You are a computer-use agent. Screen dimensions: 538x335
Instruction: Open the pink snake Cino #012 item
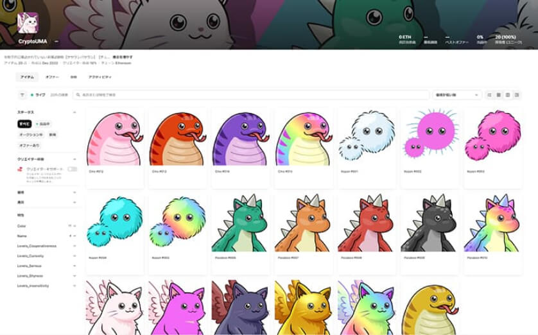(115, 148)
